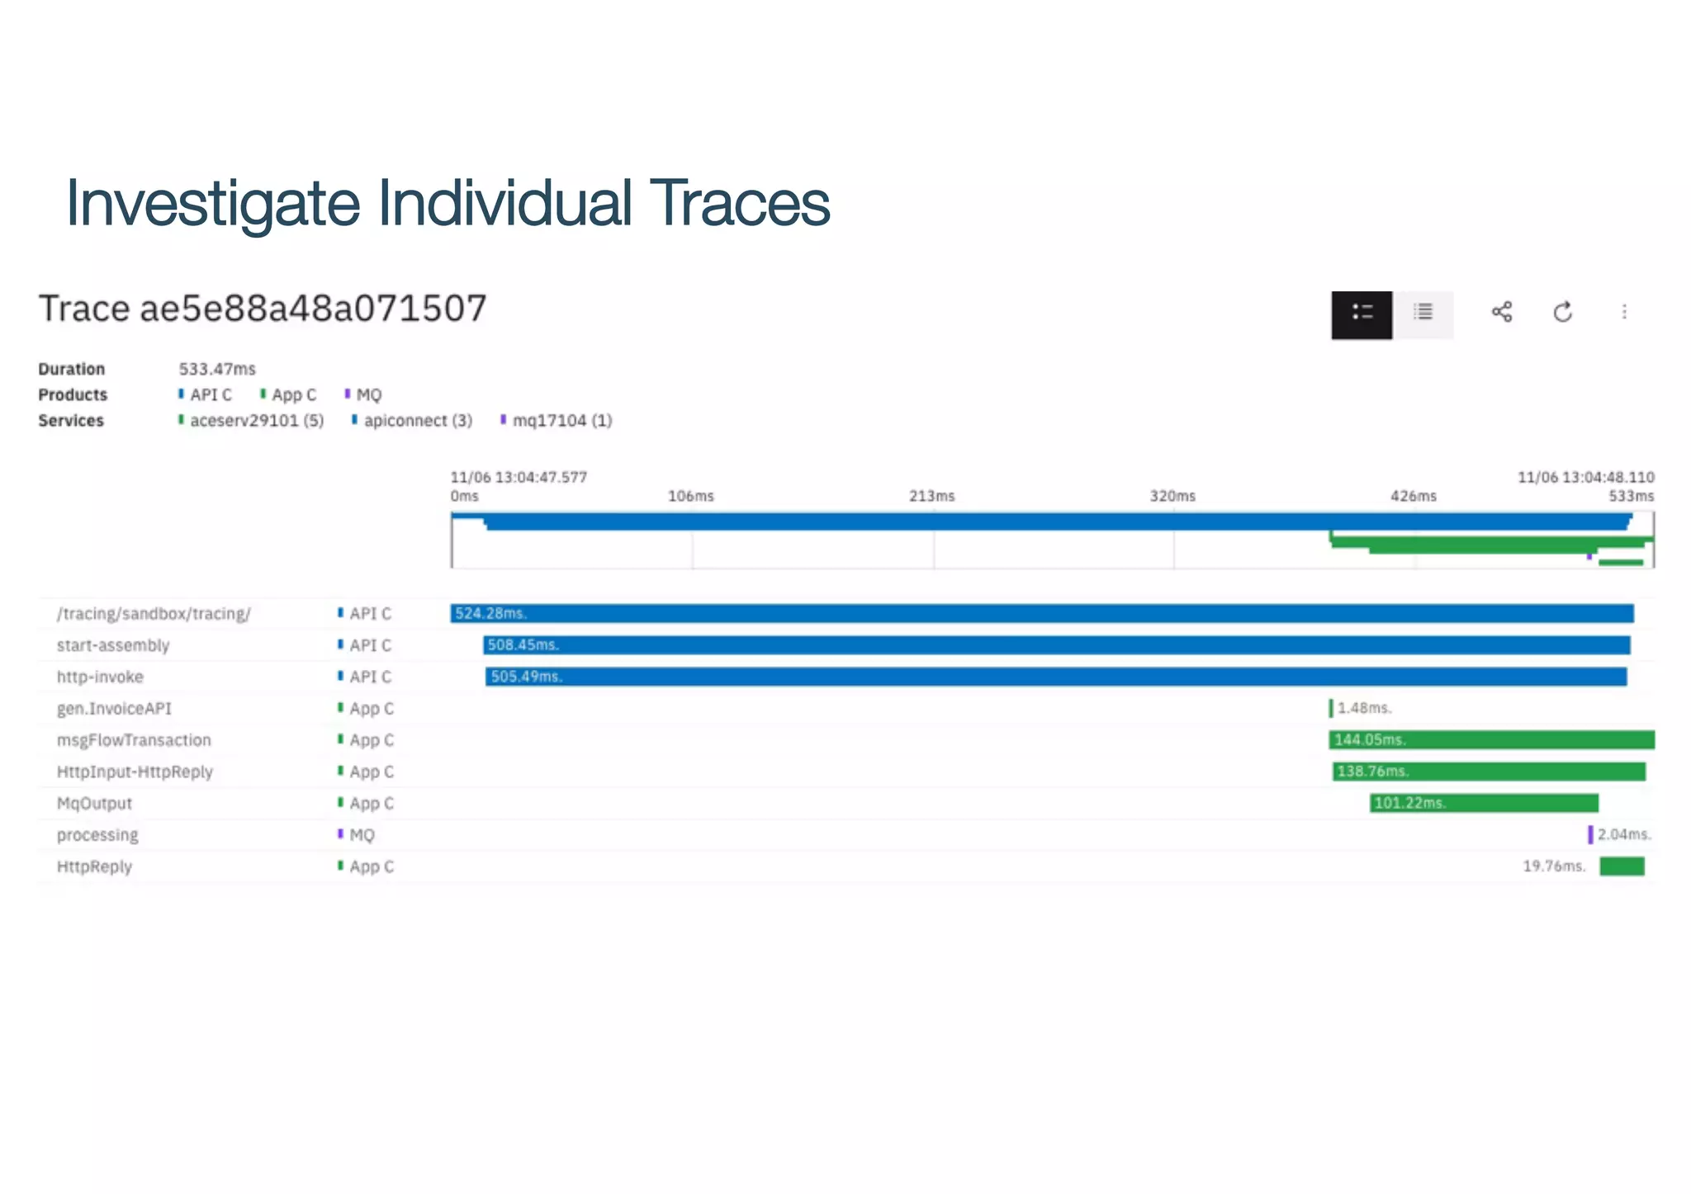This screenshot has height=1194, width=1691.
Task: Click the 138.76ms green span bar
Action: tap(1489, 772)
